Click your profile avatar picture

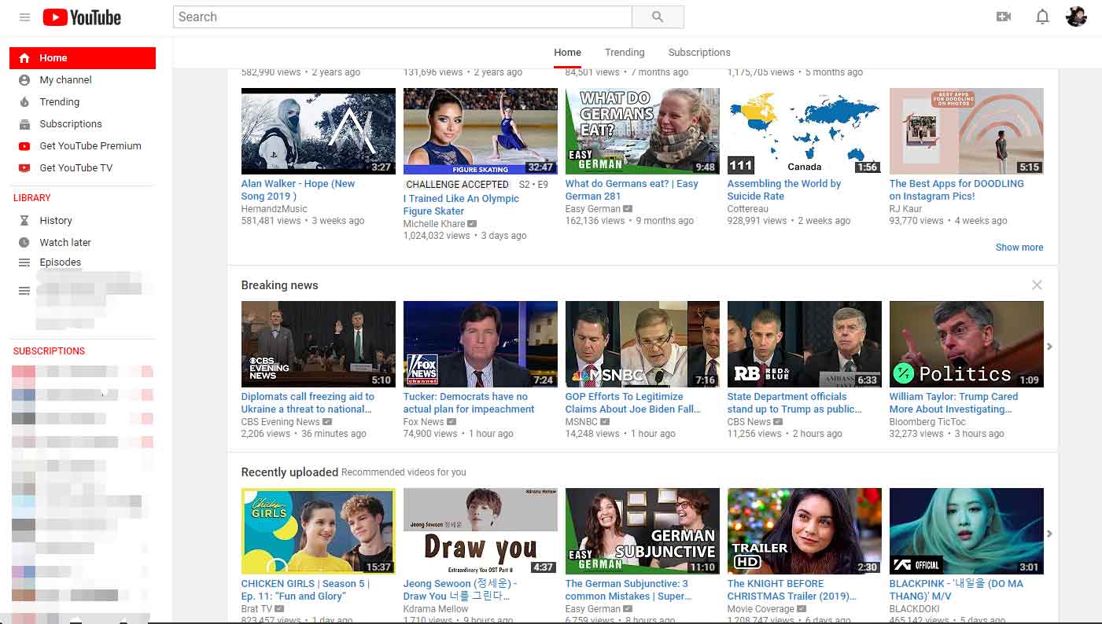click(x=1075, y=16)
